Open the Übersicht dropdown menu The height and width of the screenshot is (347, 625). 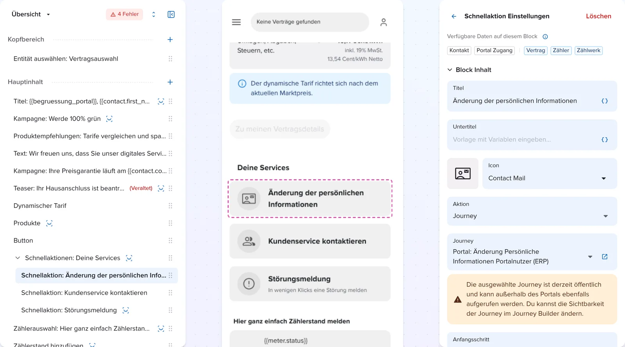click(31, 14)
